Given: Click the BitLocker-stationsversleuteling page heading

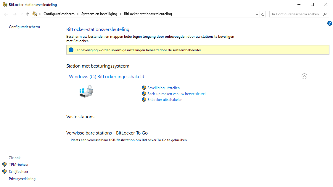Looking at the screenshot, I should [98, 29].
